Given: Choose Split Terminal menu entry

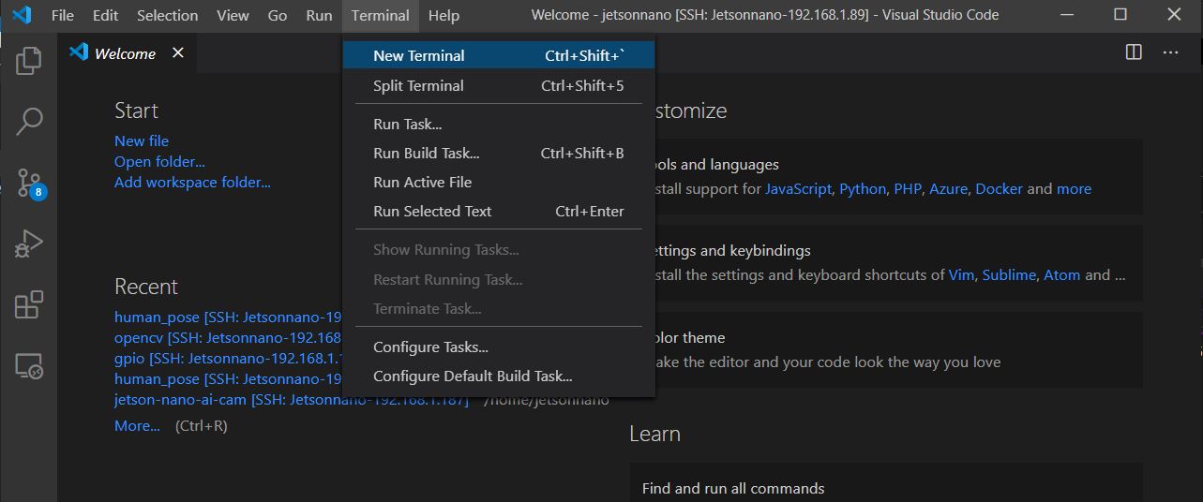Looking at the screenshot, I should click(x=499, y=85).
